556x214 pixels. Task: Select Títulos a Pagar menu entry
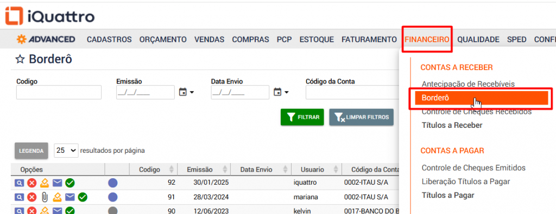448,195
